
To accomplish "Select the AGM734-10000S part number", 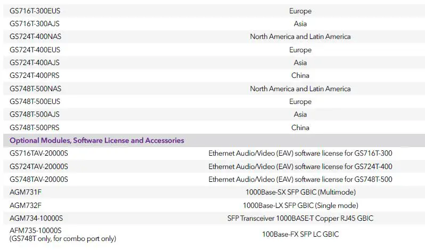I will coord(36,218).
